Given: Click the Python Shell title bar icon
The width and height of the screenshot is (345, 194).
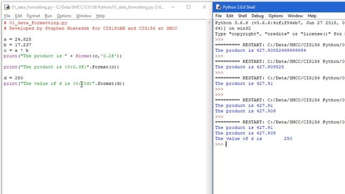Looking at the screenshot, I should [218, 7].
